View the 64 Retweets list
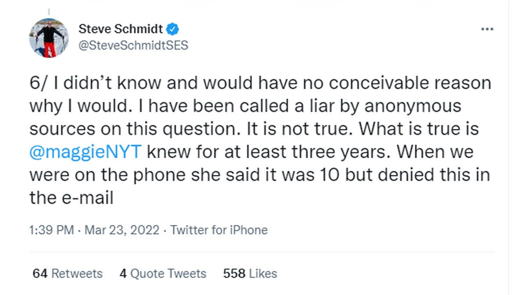 click(x=68, y=274)
